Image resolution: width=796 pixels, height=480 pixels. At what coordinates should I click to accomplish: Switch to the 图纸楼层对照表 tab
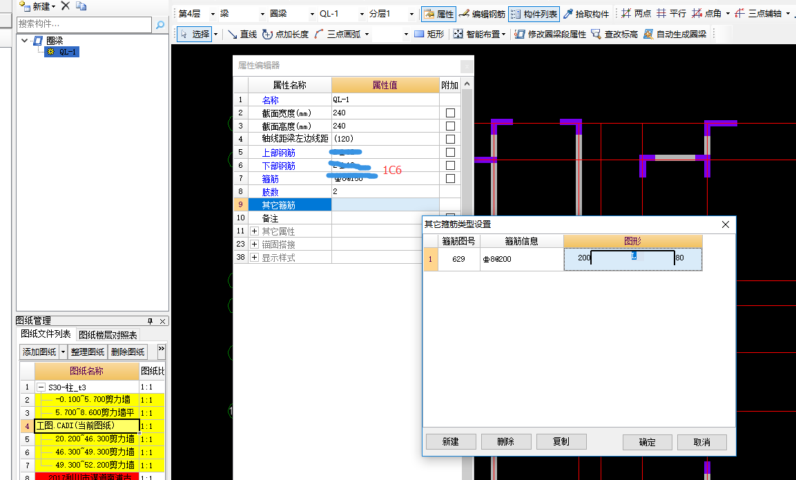click(108, 335)
